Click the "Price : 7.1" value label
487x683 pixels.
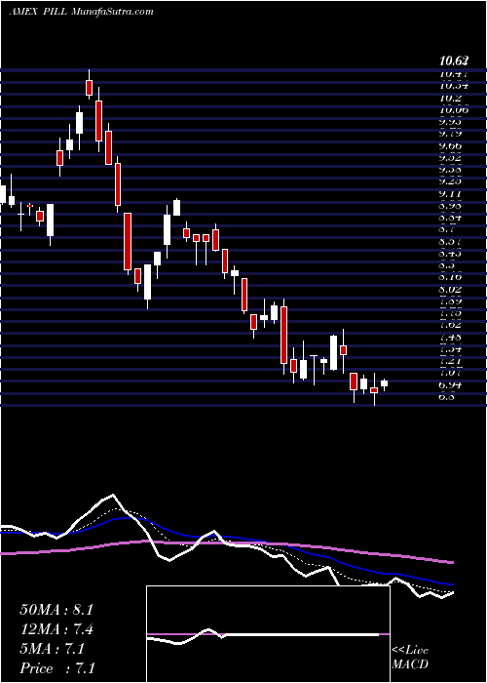tap(56, 667)
